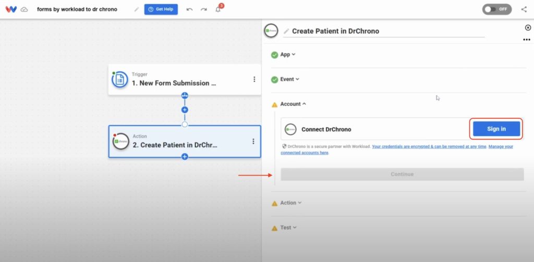The image size is (534, 262).
Task: Open the Workload logo home icon
Action: [11, 9]
